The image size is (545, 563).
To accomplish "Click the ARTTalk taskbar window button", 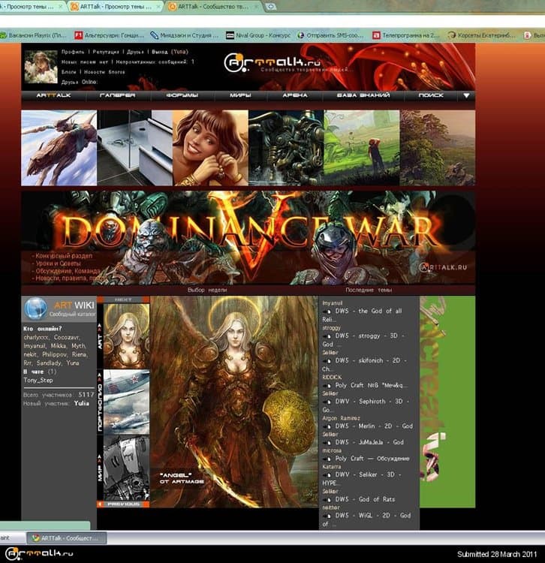I will coord(67,538).
